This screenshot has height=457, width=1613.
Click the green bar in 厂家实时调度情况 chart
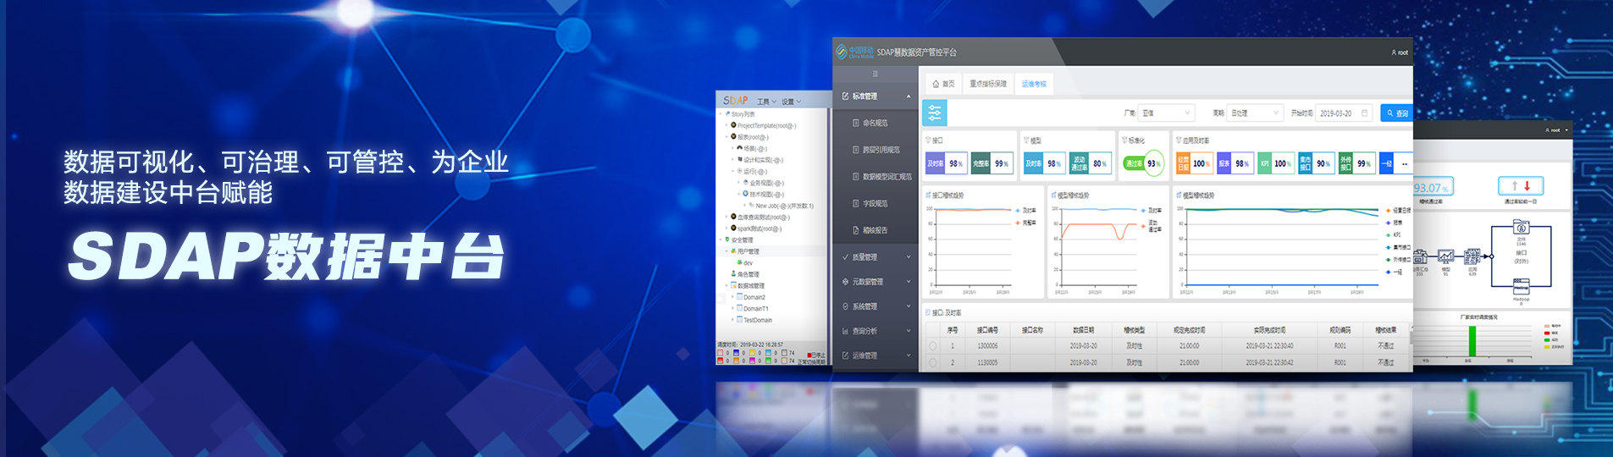pyautogui.click(x=1472, y=341)
